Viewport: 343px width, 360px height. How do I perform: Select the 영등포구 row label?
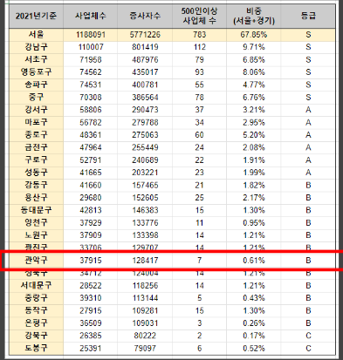tap(36, 72)
